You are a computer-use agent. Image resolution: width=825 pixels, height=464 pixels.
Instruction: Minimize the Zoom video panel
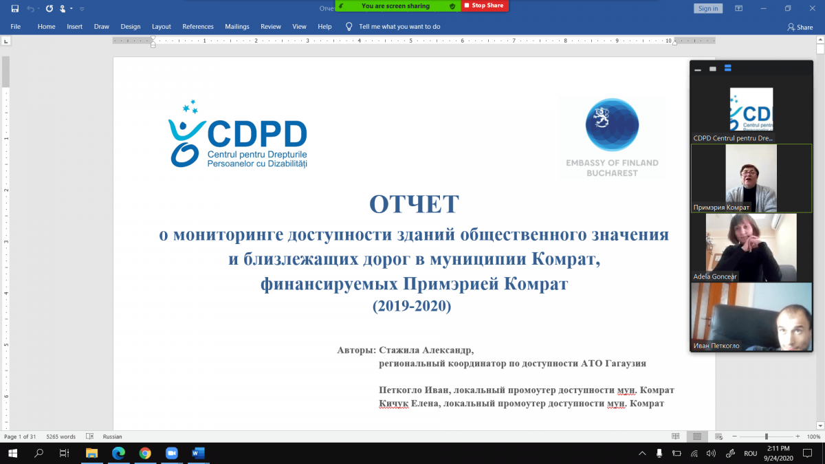tap(698, 69)
